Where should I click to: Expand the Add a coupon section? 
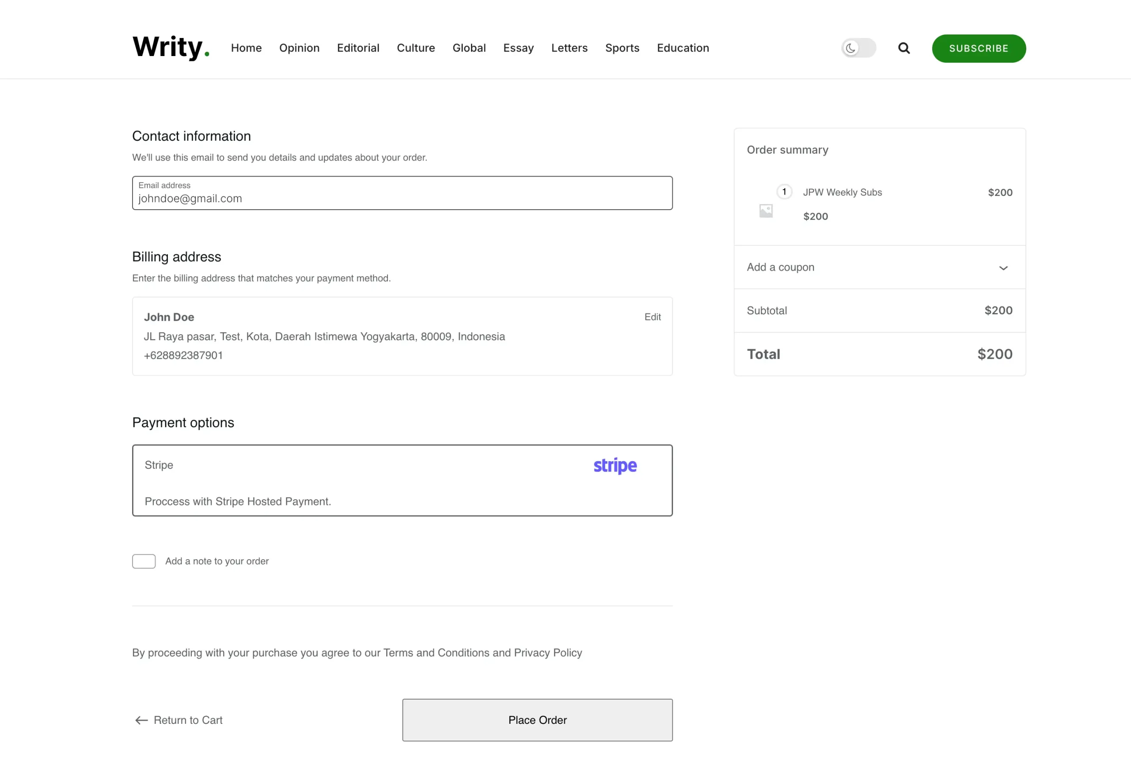[x=780, y=267]
